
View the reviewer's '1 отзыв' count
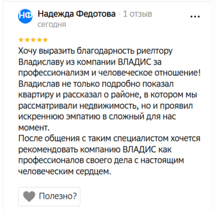(138, 14)
